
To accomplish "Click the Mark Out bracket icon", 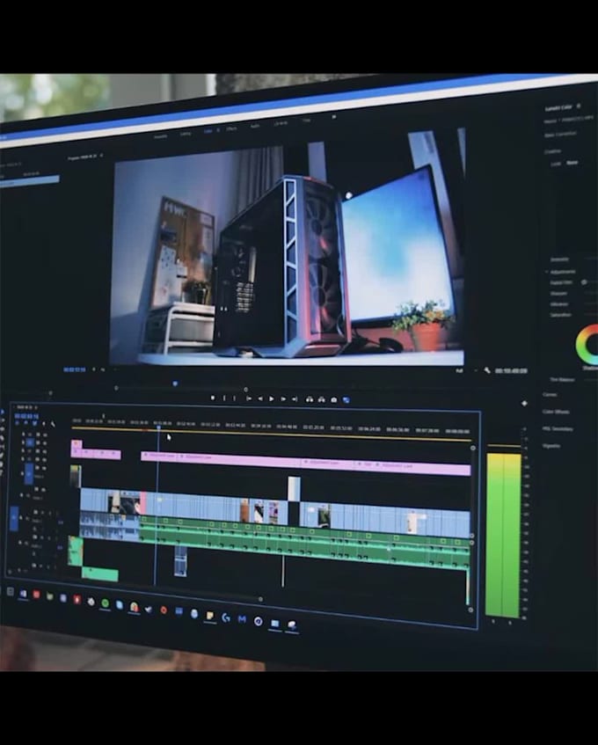I will tap(234, 398).
